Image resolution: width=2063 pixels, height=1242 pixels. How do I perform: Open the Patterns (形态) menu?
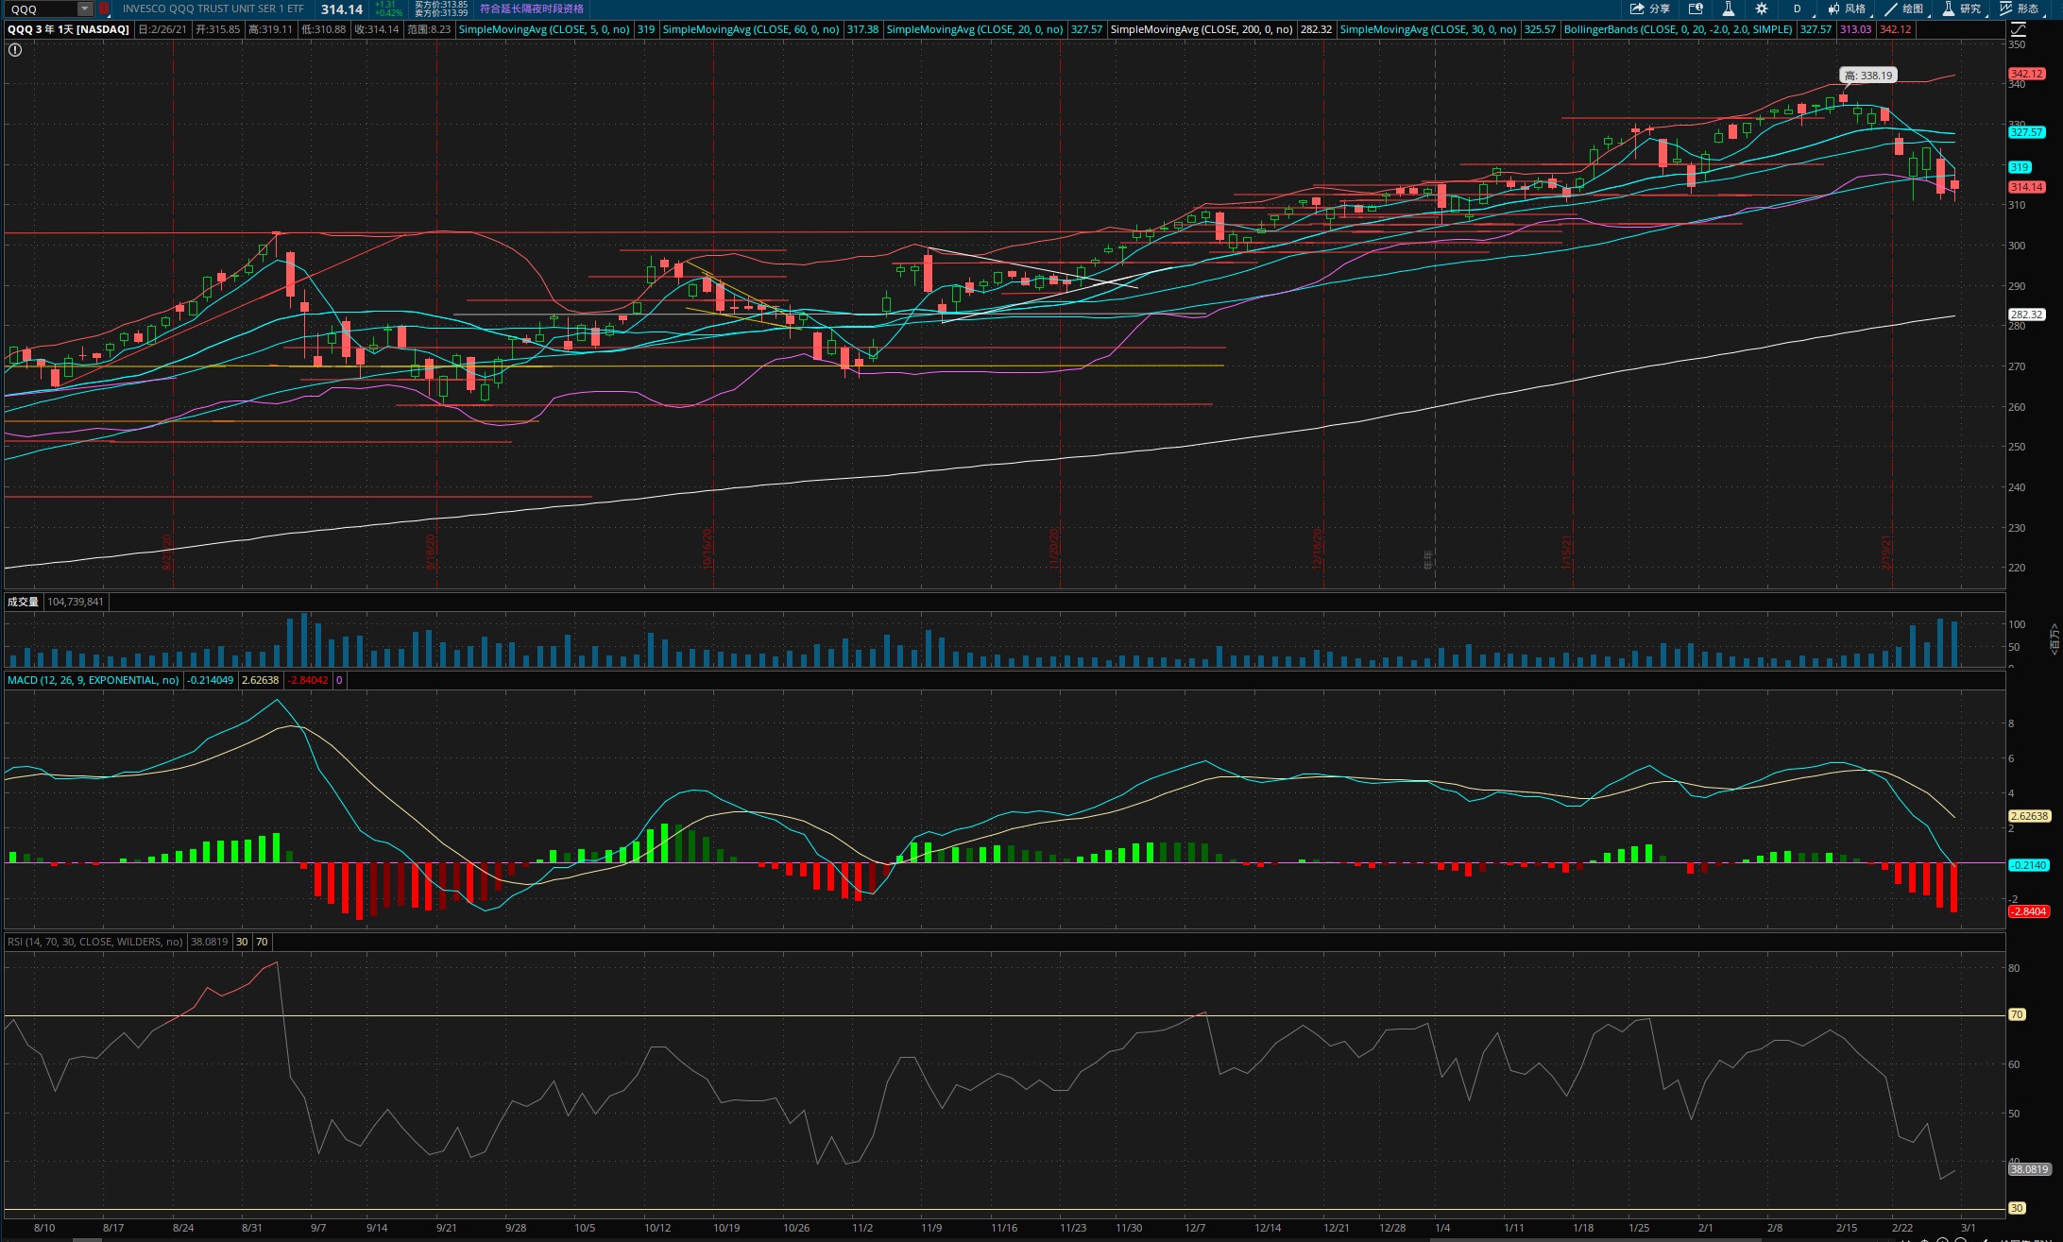pos(2019,9)
